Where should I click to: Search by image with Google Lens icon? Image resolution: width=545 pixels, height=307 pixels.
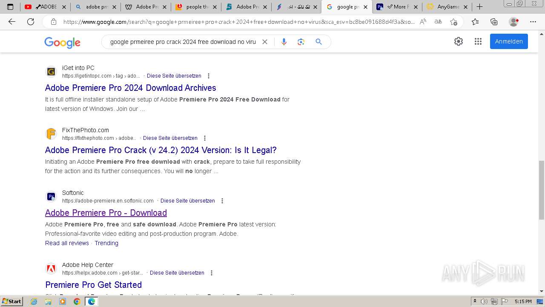301,42
